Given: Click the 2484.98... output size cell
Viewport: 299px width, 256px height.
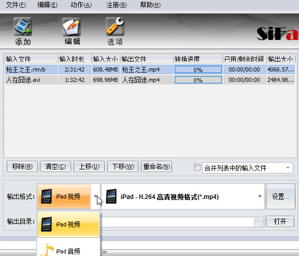Looking at the screenshot, I should click(281, 80).
